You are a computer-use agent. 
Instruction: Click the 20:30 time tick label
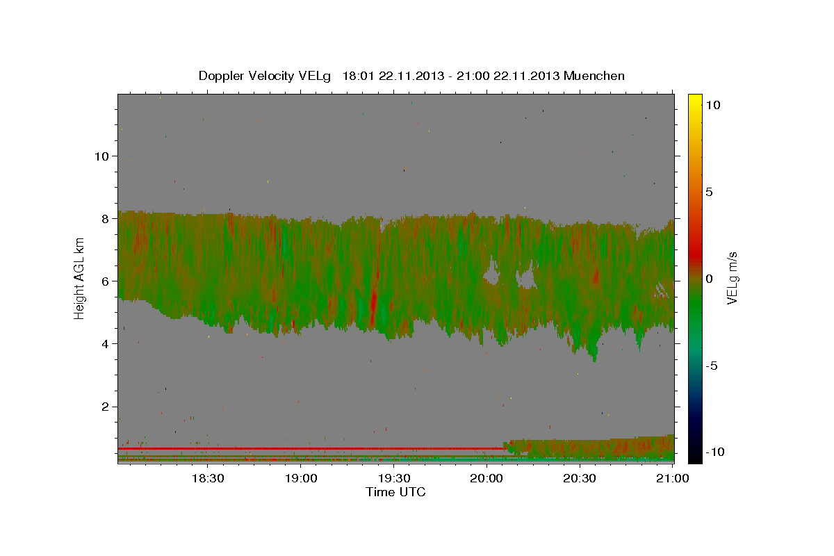[580, 479]
